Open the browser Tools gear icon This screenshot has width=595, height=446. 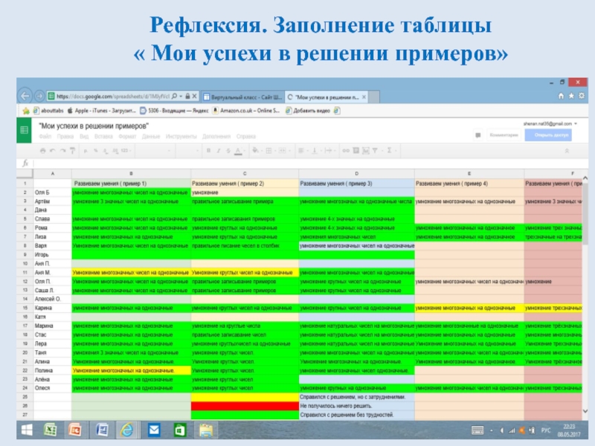point(582,96)
